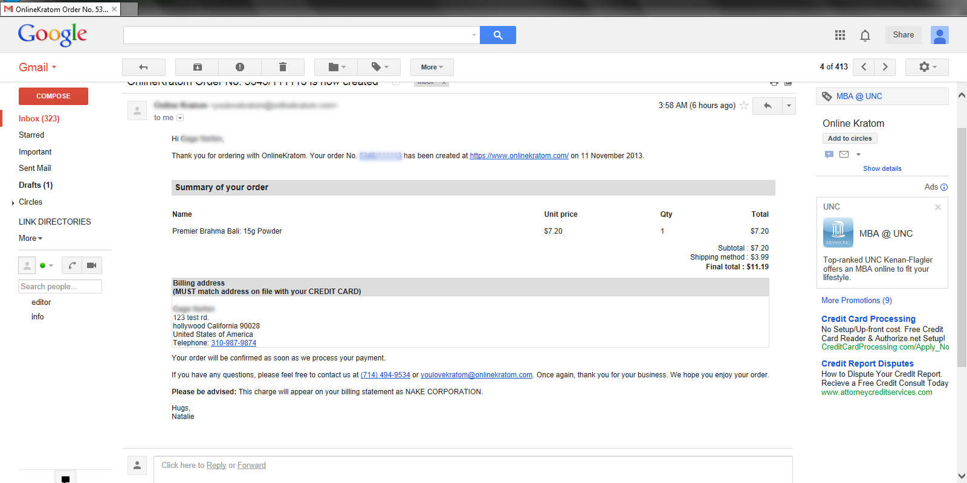Open the More actions dropdown in toolbar
The image size is (967, 483).
(x=432, y=67)
